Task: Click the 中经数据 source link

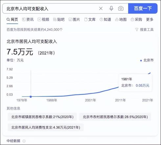Action: (13, 141)
